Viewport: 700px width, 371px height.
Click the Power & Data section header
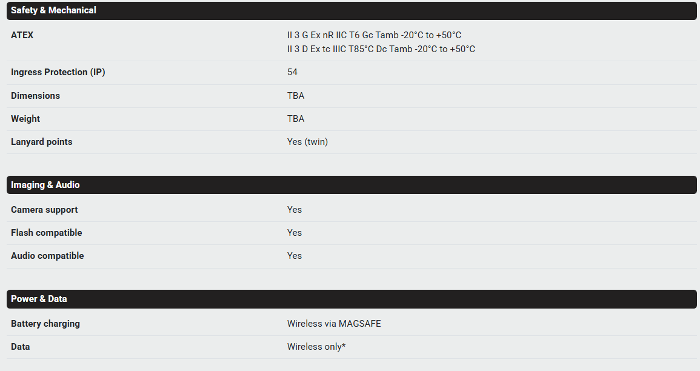[x=39, y=299]
